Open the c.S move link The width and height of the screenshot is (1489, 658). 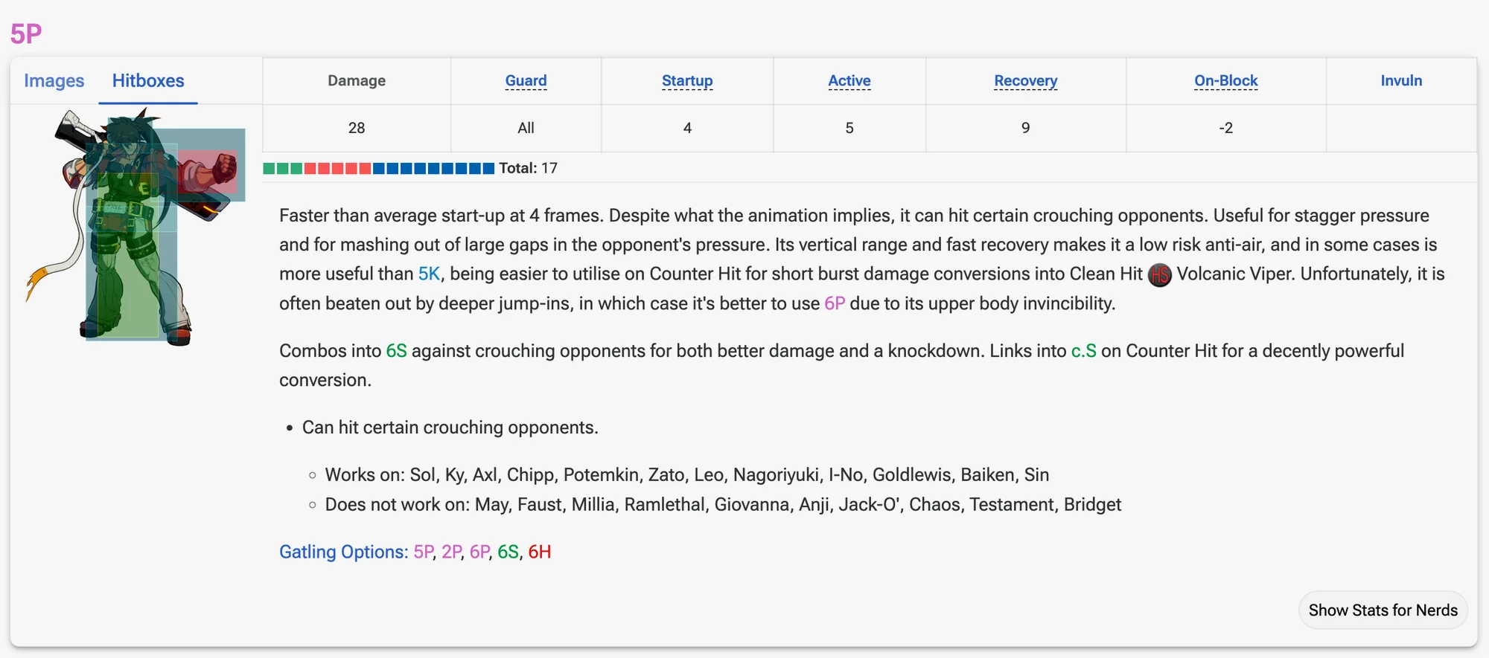pyautogui.click(x=1083, y=351)
